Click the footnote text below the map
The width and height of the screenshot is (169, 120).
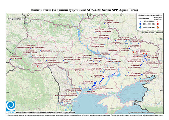[x=84, y=115]
